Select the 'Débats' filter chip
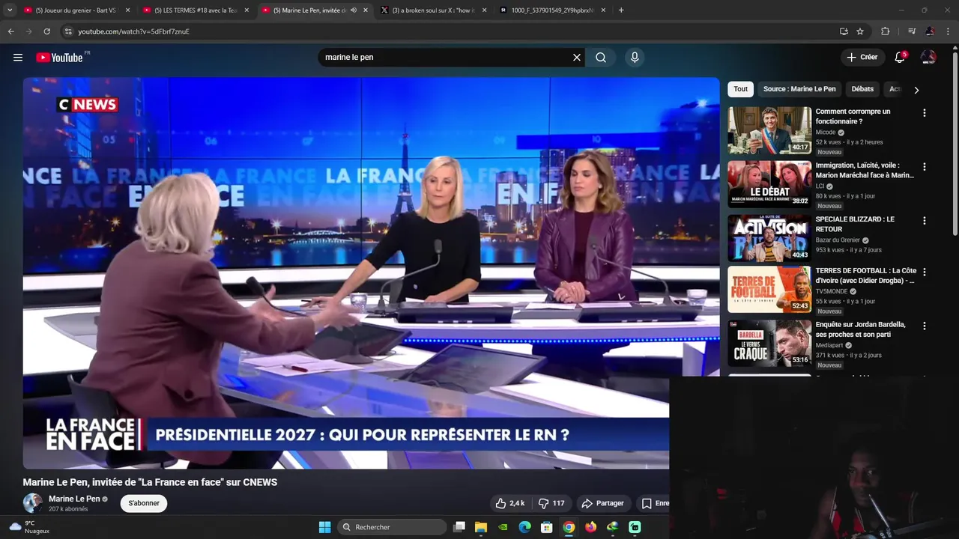959x539 pixels. click(862, 89)
